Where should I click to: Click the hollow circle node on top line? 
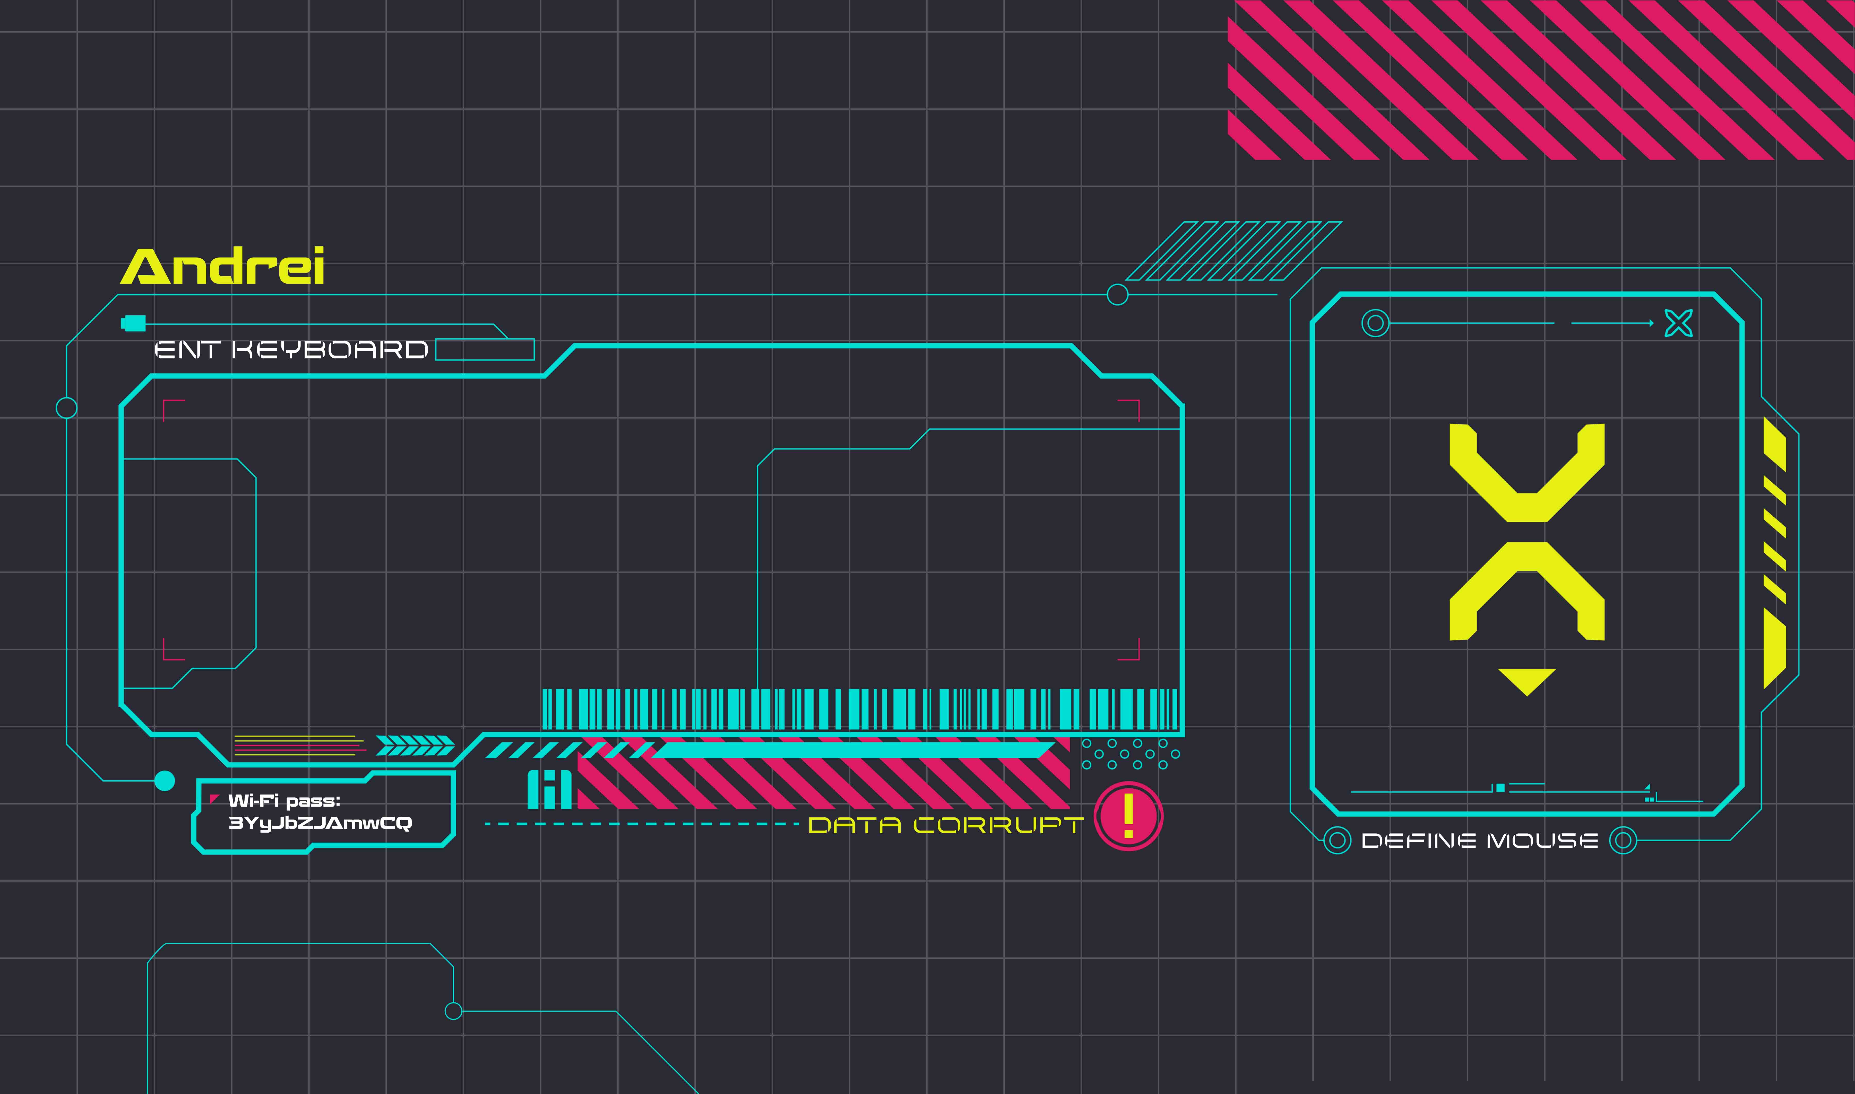pyautogui.click(x=1117, y=295)
